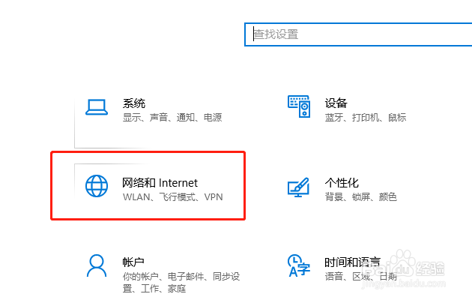Click the 网络和 Internet globe icon
Screen dimensions: 472x300
click(x=97, y=186)
